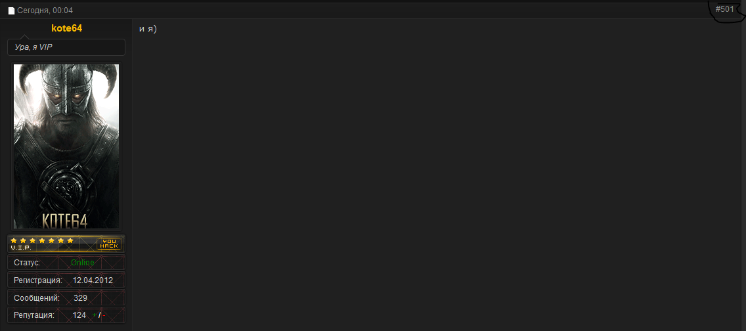746x331 pixels.
Task: Click the green Online status text
Action: (x=83, y=263)
